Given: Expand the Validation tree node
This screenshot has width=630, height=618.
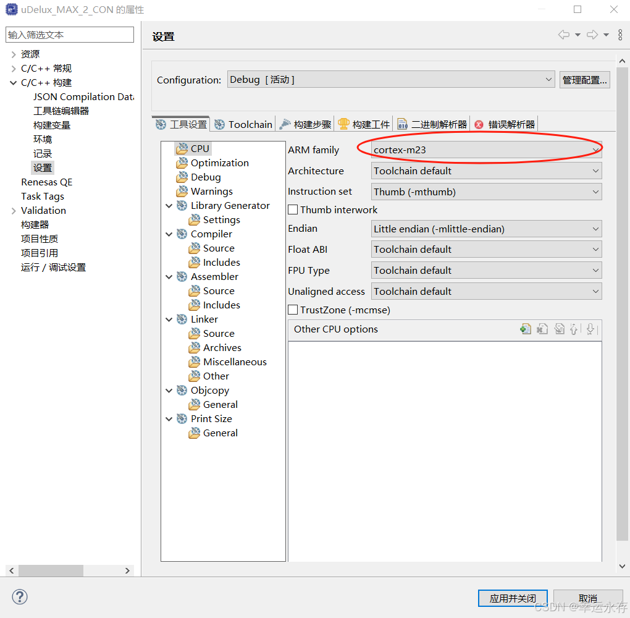Looking at the screenshot, I should coord(13,211).
